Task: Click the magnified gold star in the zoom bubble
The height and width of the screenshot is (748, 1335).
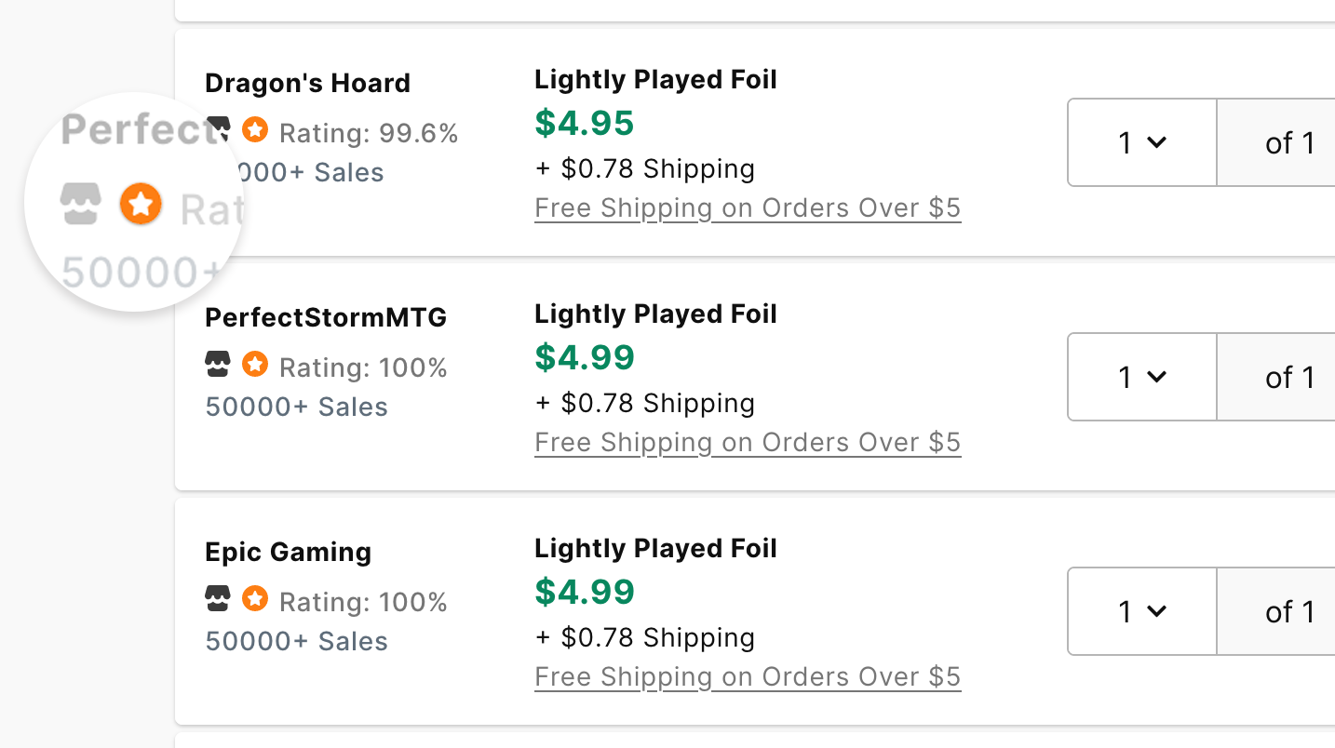Action: pyautogui.click(x=141, y=204)
